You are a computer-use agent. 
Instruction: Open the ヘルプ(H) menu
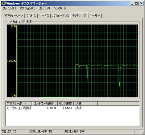[60, 8]
